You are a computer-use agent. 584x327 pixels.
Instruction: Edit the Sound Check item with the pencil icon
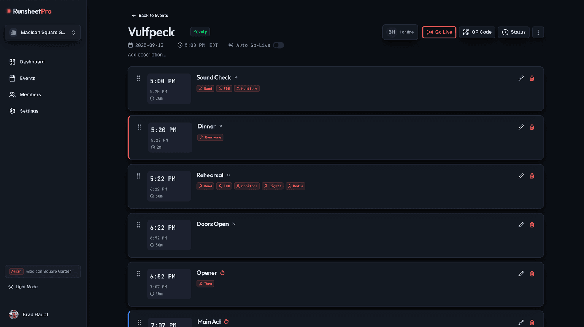(x=521, y=78)
